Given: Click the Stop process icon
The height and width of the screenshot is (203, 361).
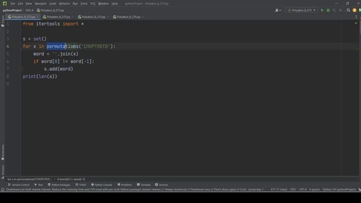Looking at the screenshot, I should click(340, 10).
